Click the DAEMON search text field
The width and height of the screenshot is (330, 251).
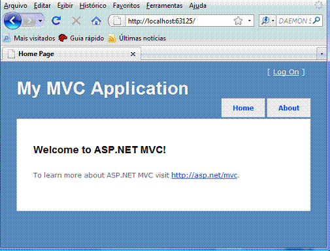click(x=295, y=21)
